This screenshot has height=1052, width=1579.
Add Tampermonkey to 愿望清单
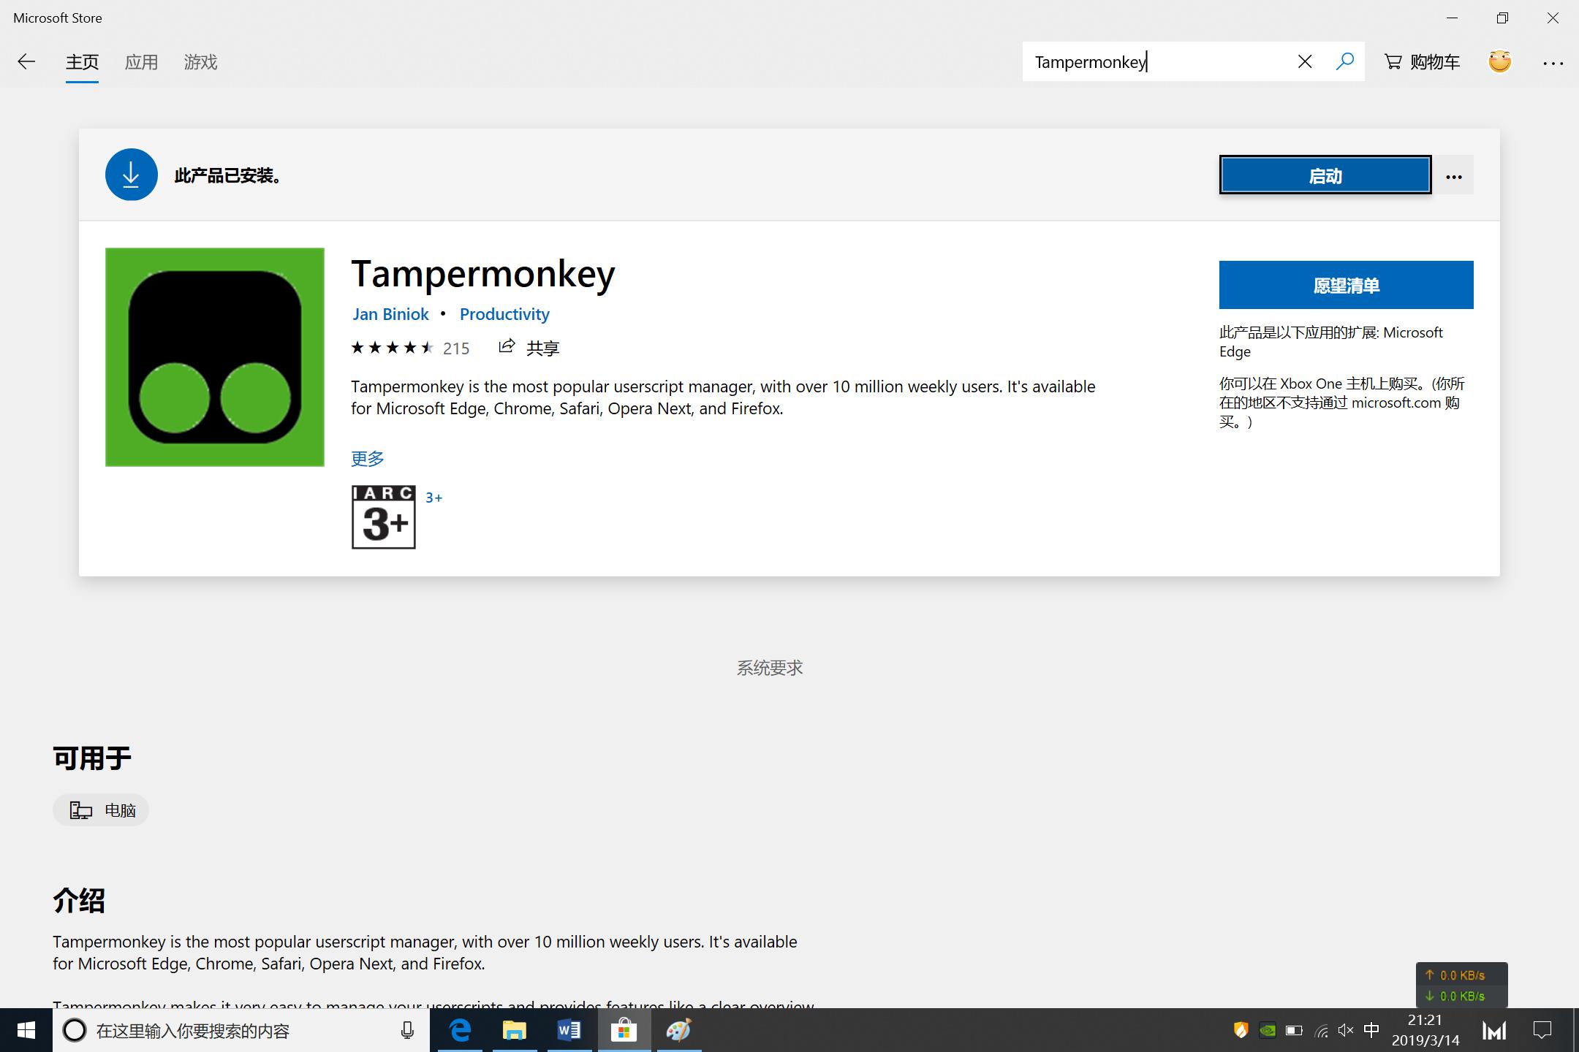coord(1346,284)
